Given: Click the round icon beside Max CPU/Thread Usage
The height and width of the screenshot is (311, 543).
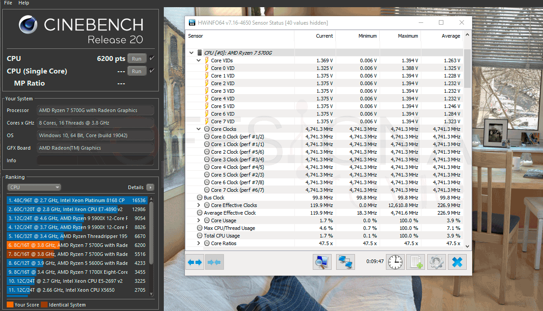Looking at the screenshot, I should [x=200, y=228].
